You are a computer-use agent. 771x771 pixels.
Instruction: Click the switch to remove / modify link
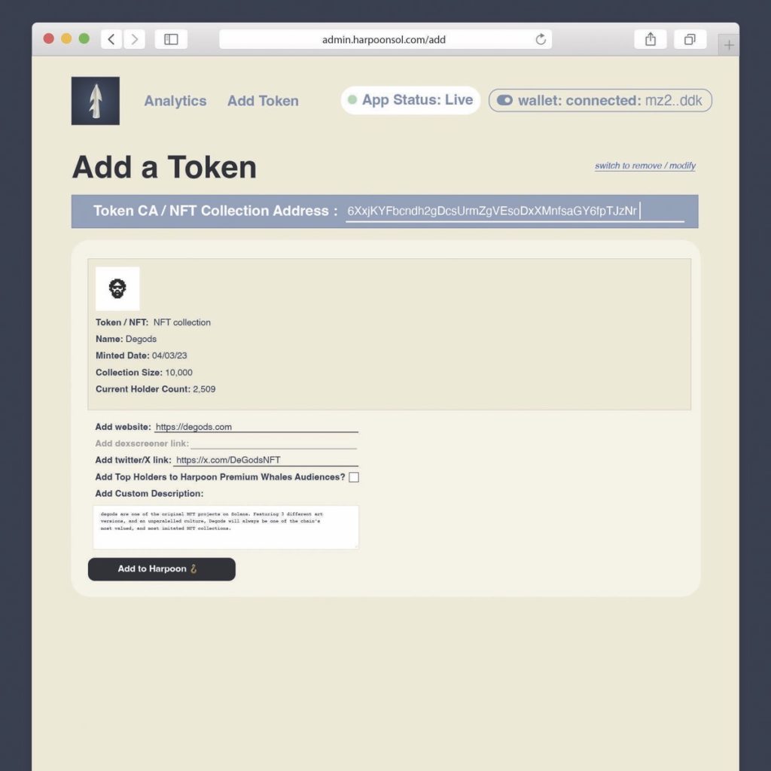645,166
